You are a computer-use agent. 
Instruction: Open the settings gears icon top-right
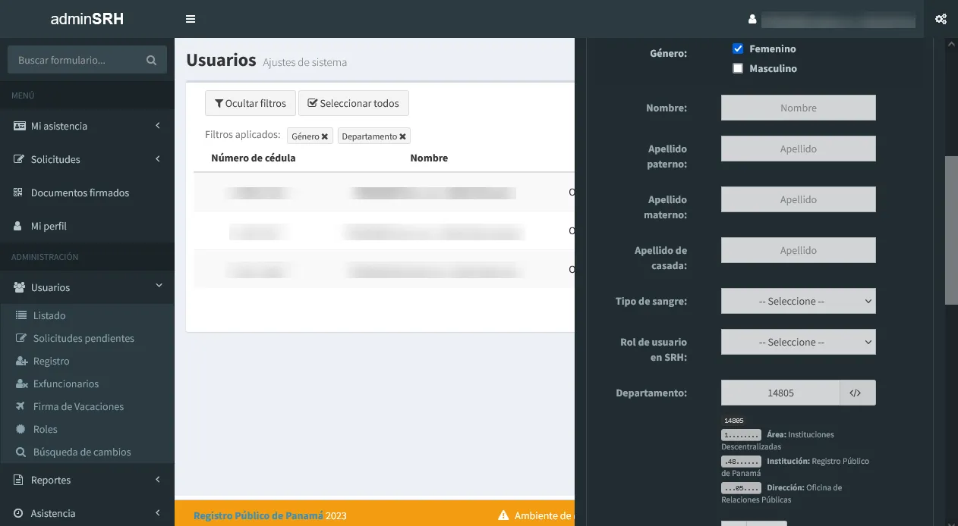[941, 19]
